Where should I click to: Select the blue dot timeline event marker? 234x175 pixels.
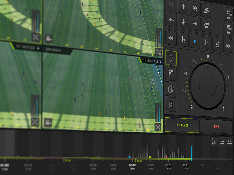point(129,157)
